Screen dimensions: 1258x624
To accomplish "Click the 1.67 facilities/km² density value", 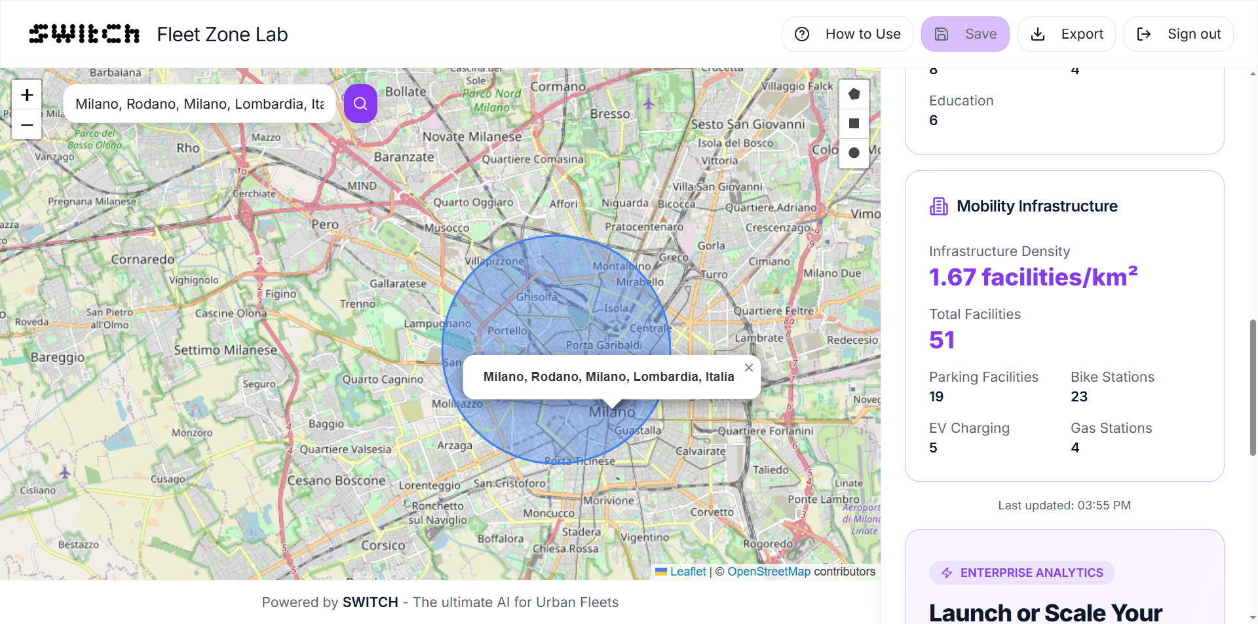I will 1033,276.
